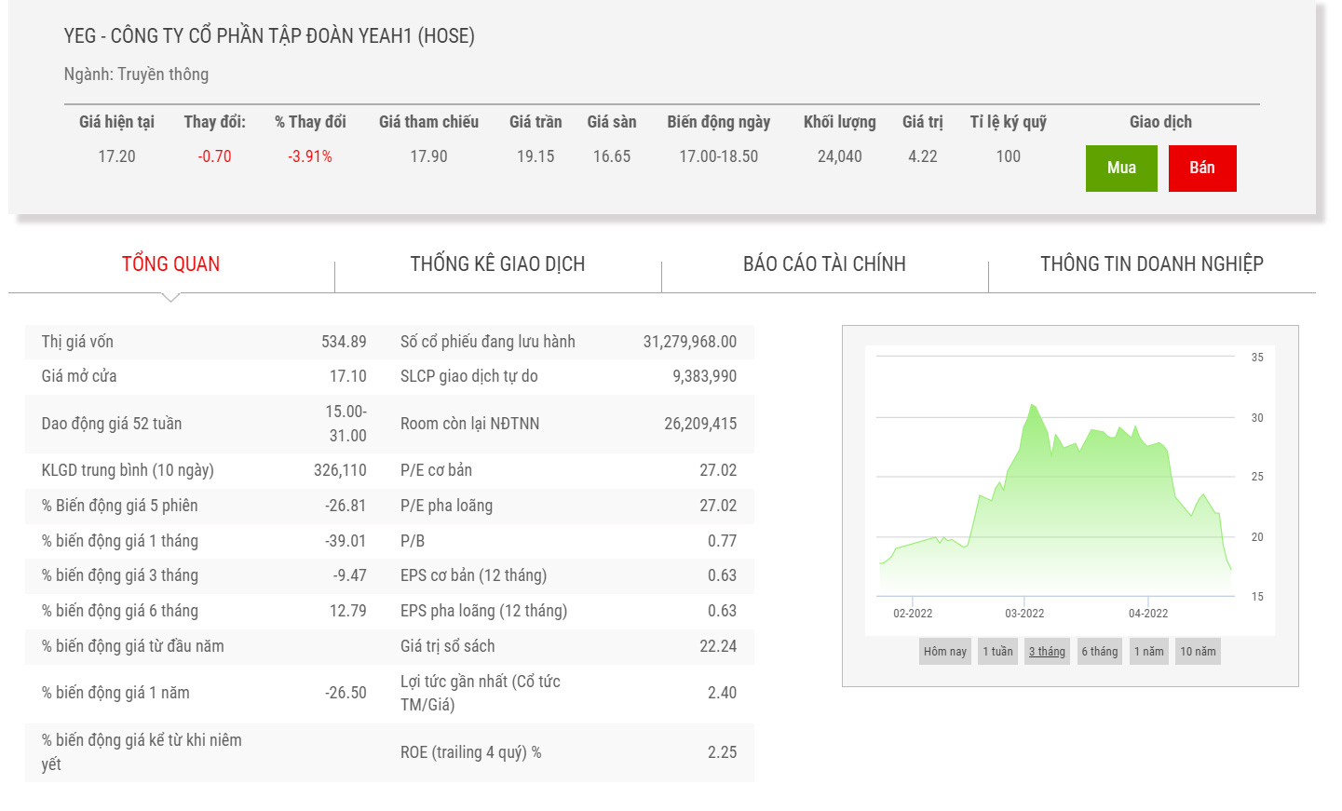Open the TỔNG QUAN tab
This screenshot has width=1342, height=811.
pyautogui.click(x=170, y=264)
